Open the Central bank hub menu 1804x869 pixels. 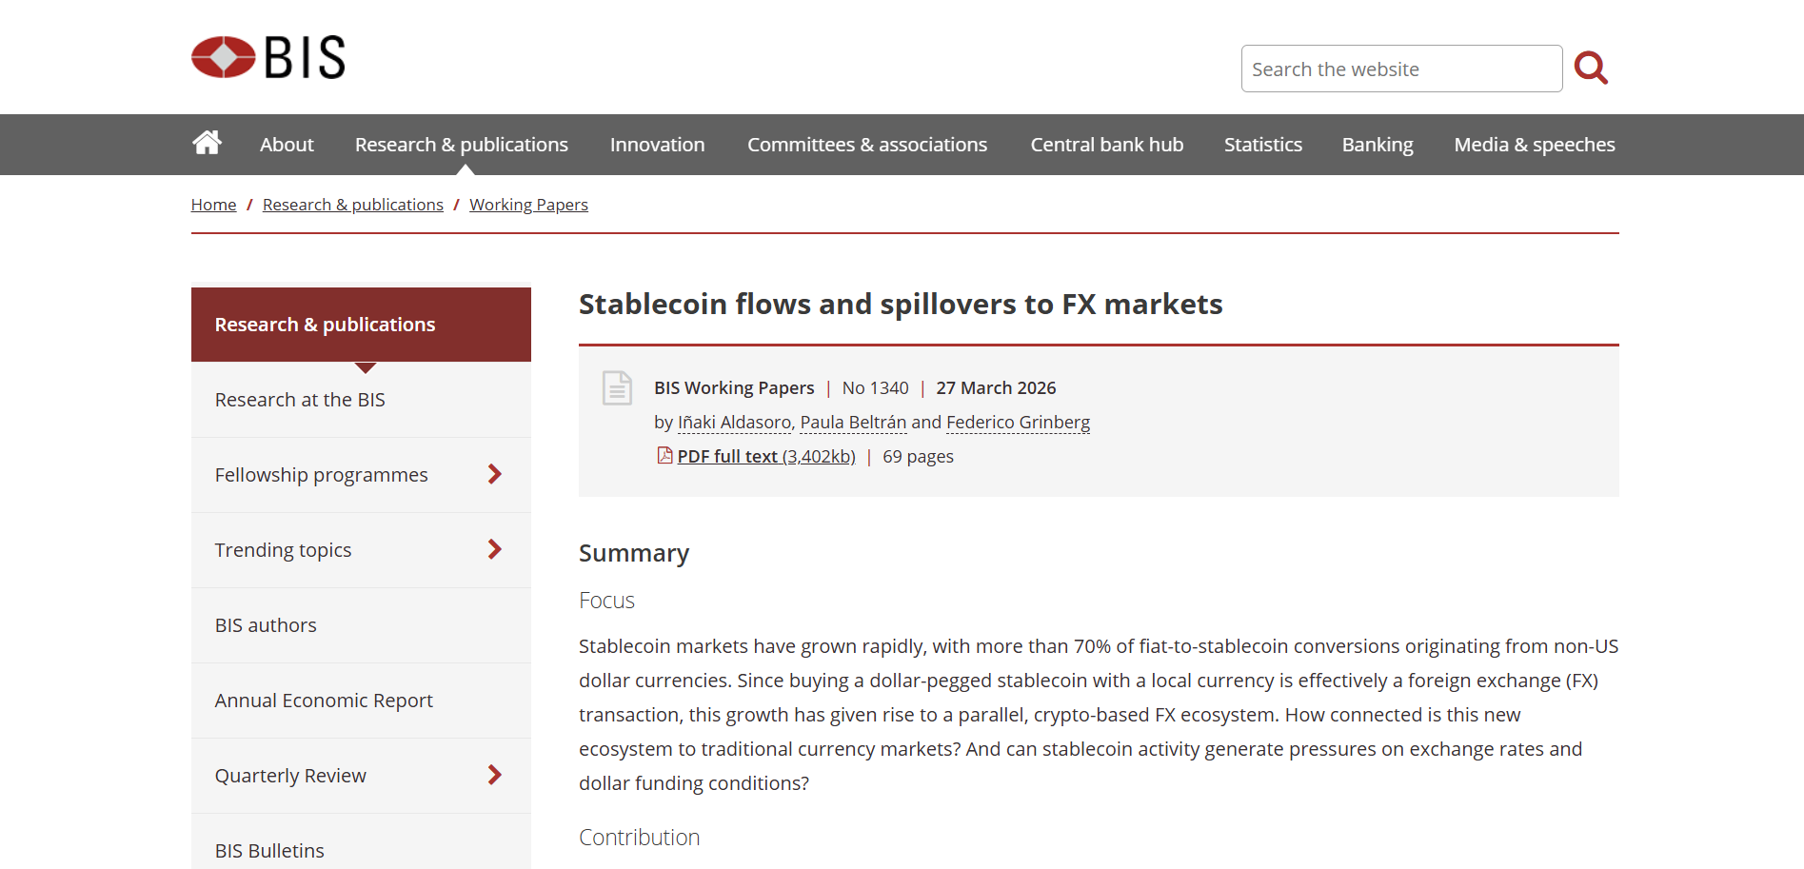(x=1106, y=144)
